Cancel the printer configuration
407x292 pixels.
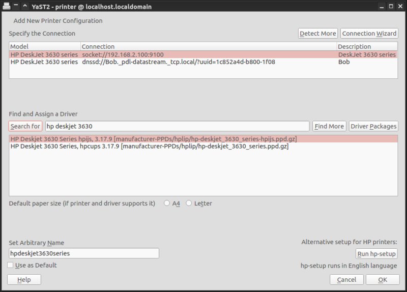click(x=346, y=280)
